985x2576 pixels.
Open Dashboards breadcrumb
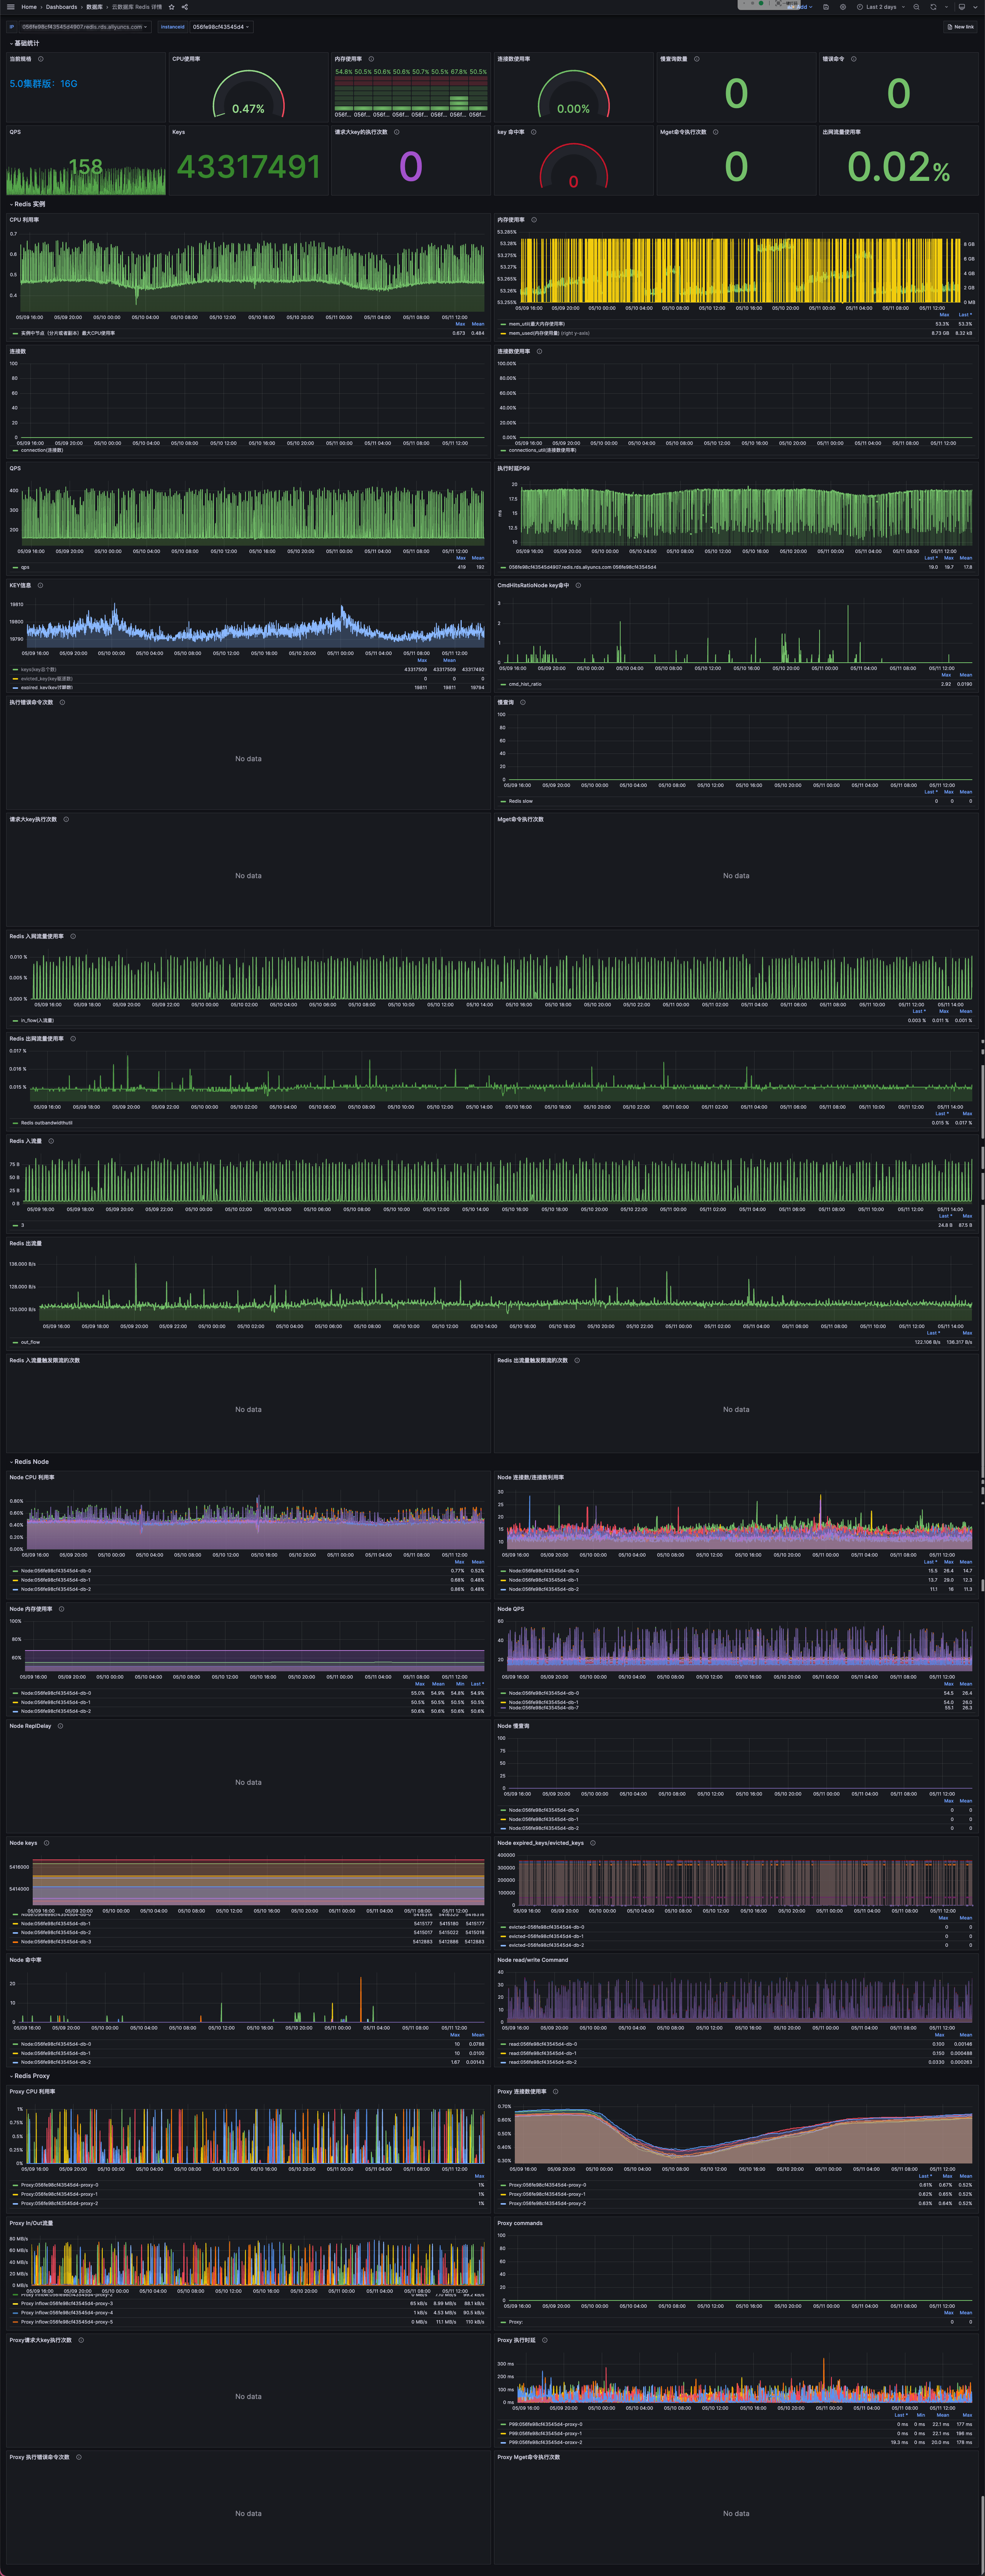click(x=61, y=7)
